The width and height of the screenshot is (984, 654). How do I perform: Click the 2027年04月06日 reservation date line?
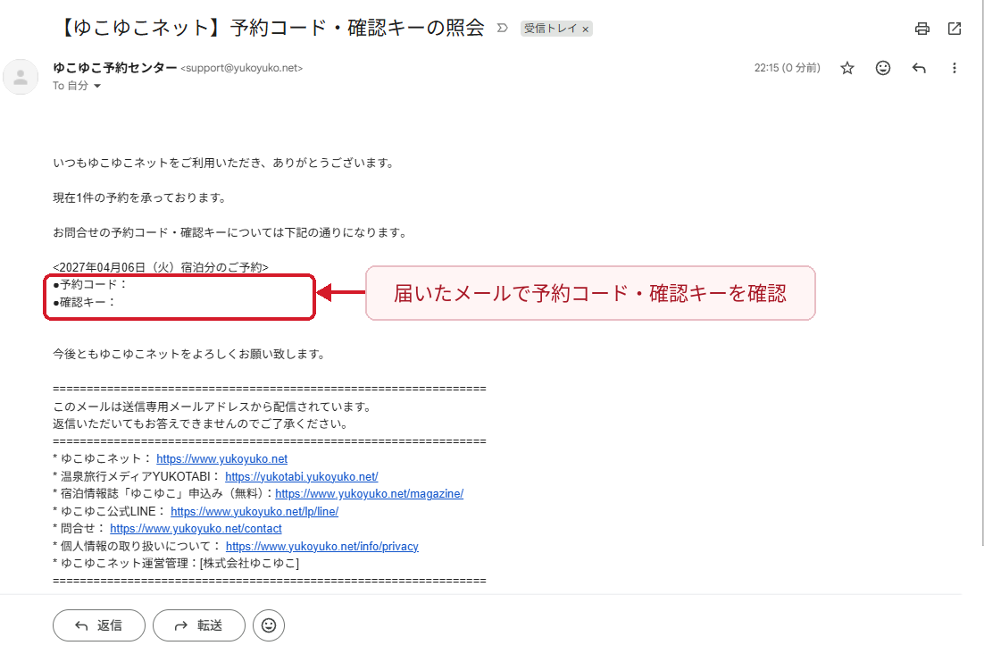[x=161, y=267]
